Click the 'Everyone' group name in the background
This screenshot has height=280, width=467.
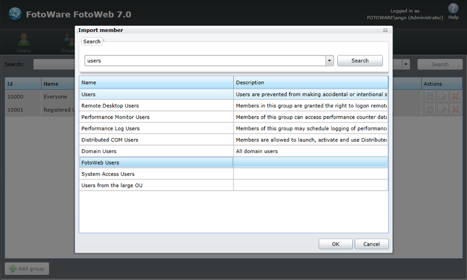[x=55, y=96]
